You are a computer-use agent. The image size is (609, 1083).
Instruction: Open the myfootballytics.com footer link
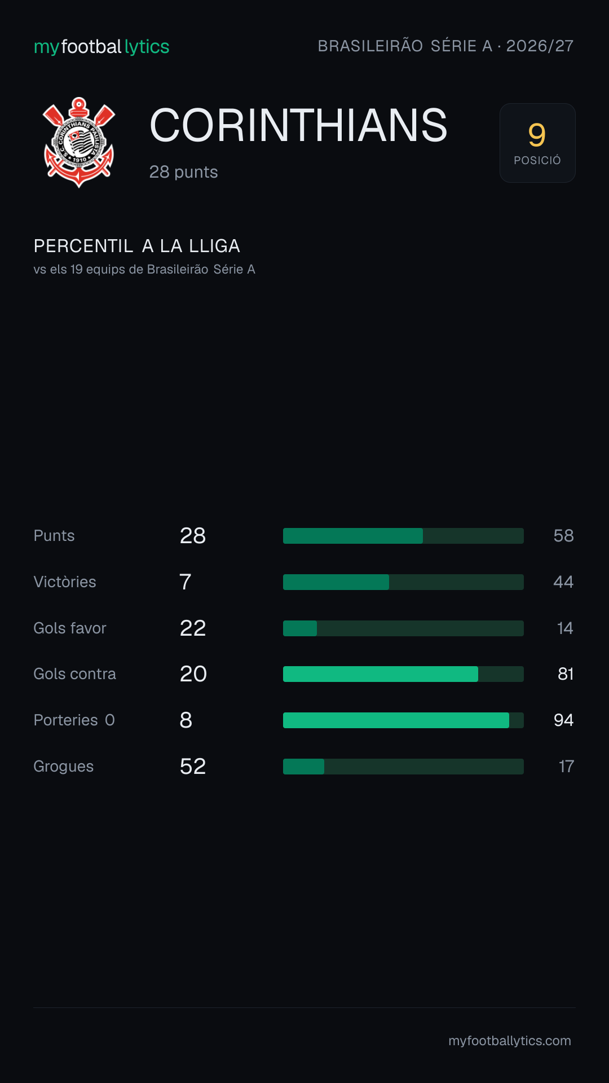510,1041
